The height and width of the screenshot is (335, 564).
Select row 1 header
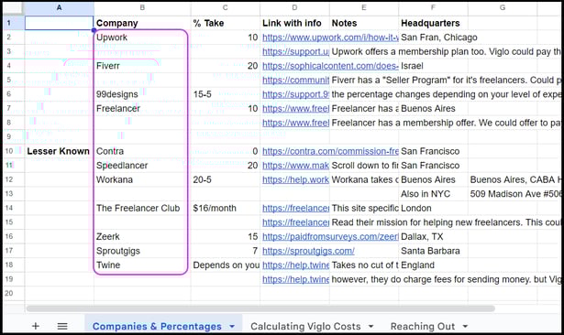click(x=14, y=23)
